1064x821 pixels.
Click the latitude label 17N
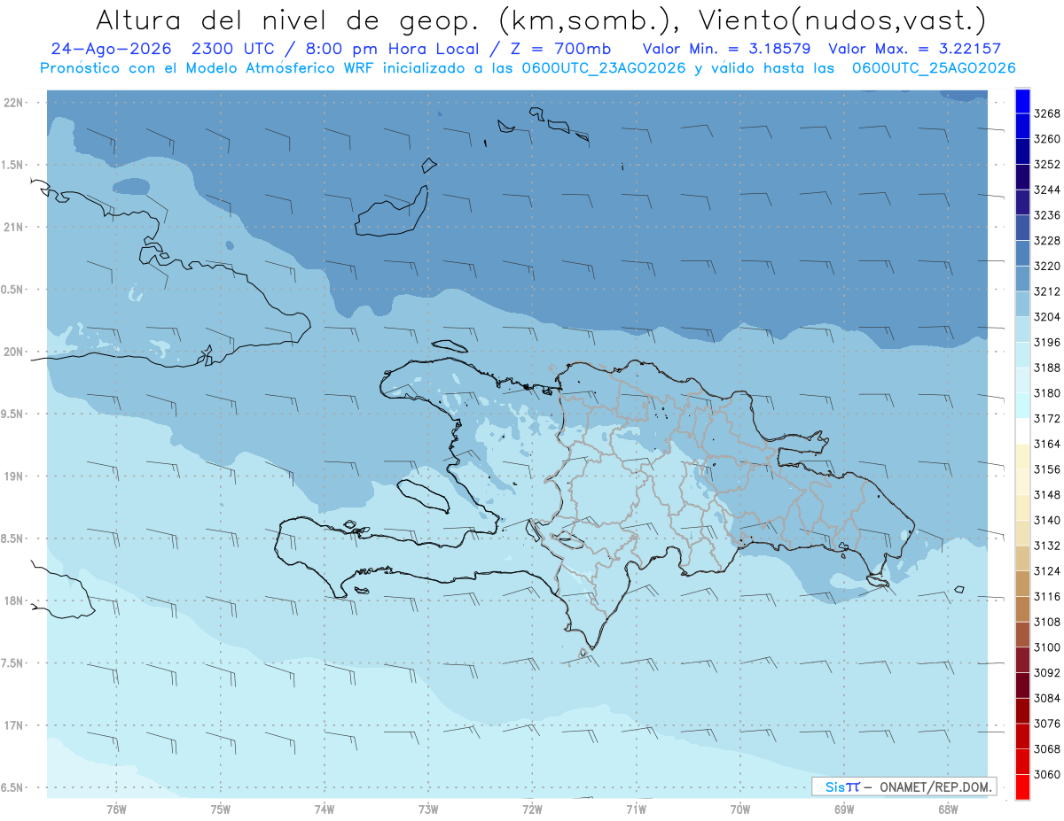tap(14, 726)
